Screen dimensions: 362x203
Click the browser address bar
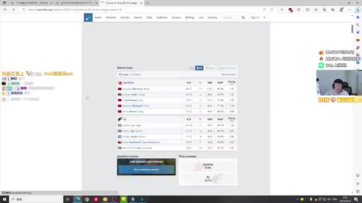[136, 9]
